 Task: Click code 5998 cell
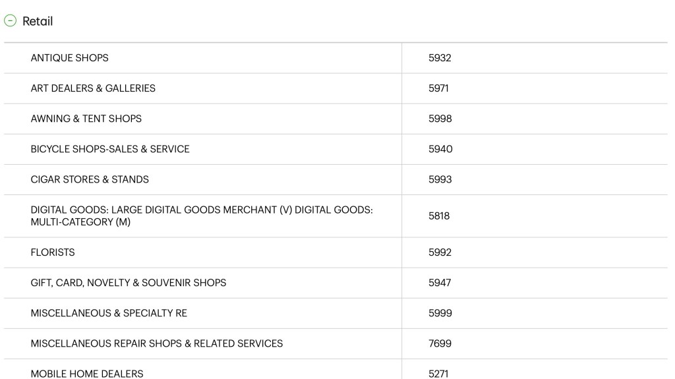point(440,119)
